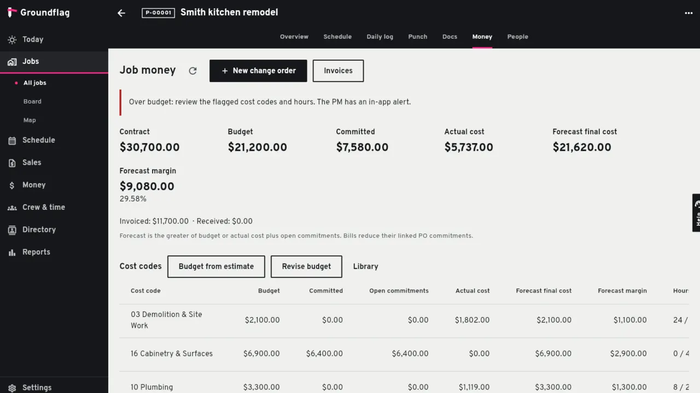Image resolution: width=700 pixels, height=393 pixels.
Task: Click the Groundflag logo icon
Action: coord(12,13)
